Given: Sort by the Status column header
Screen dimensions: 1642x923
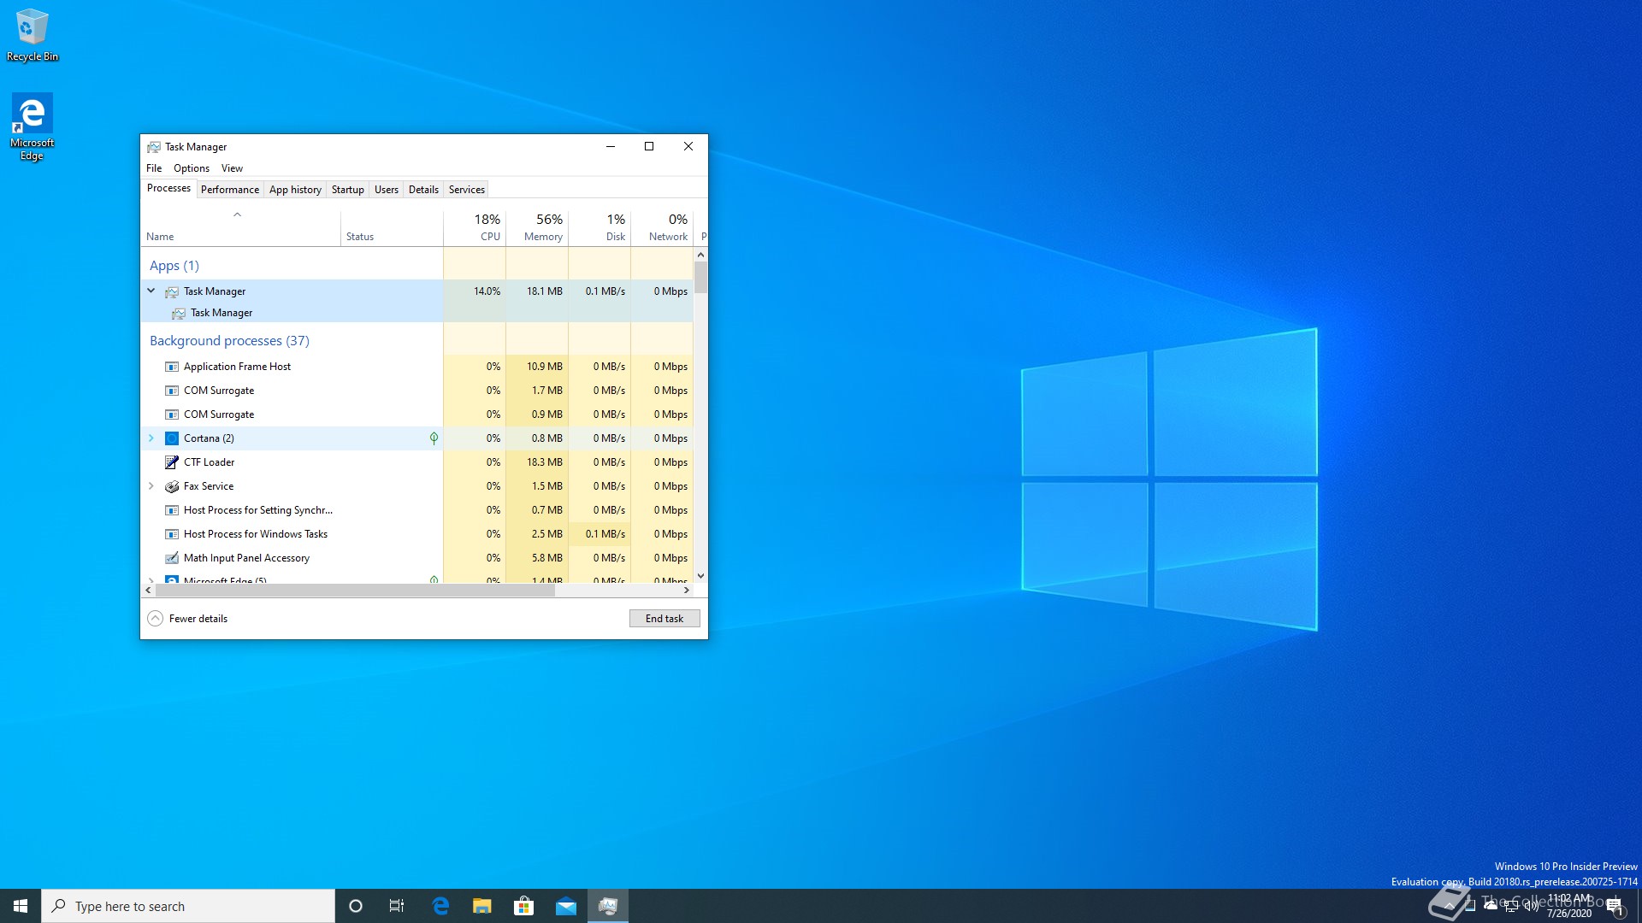Looking at the screenshot, I should coord(392,227).
